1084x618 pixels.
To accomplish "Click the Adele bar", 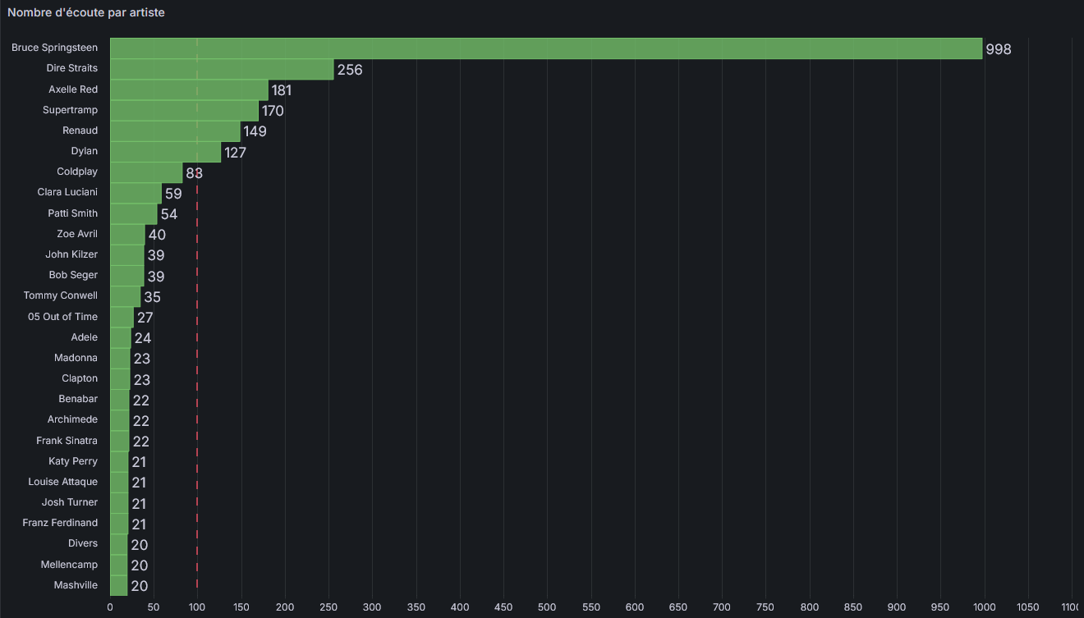I will point(120,337).
